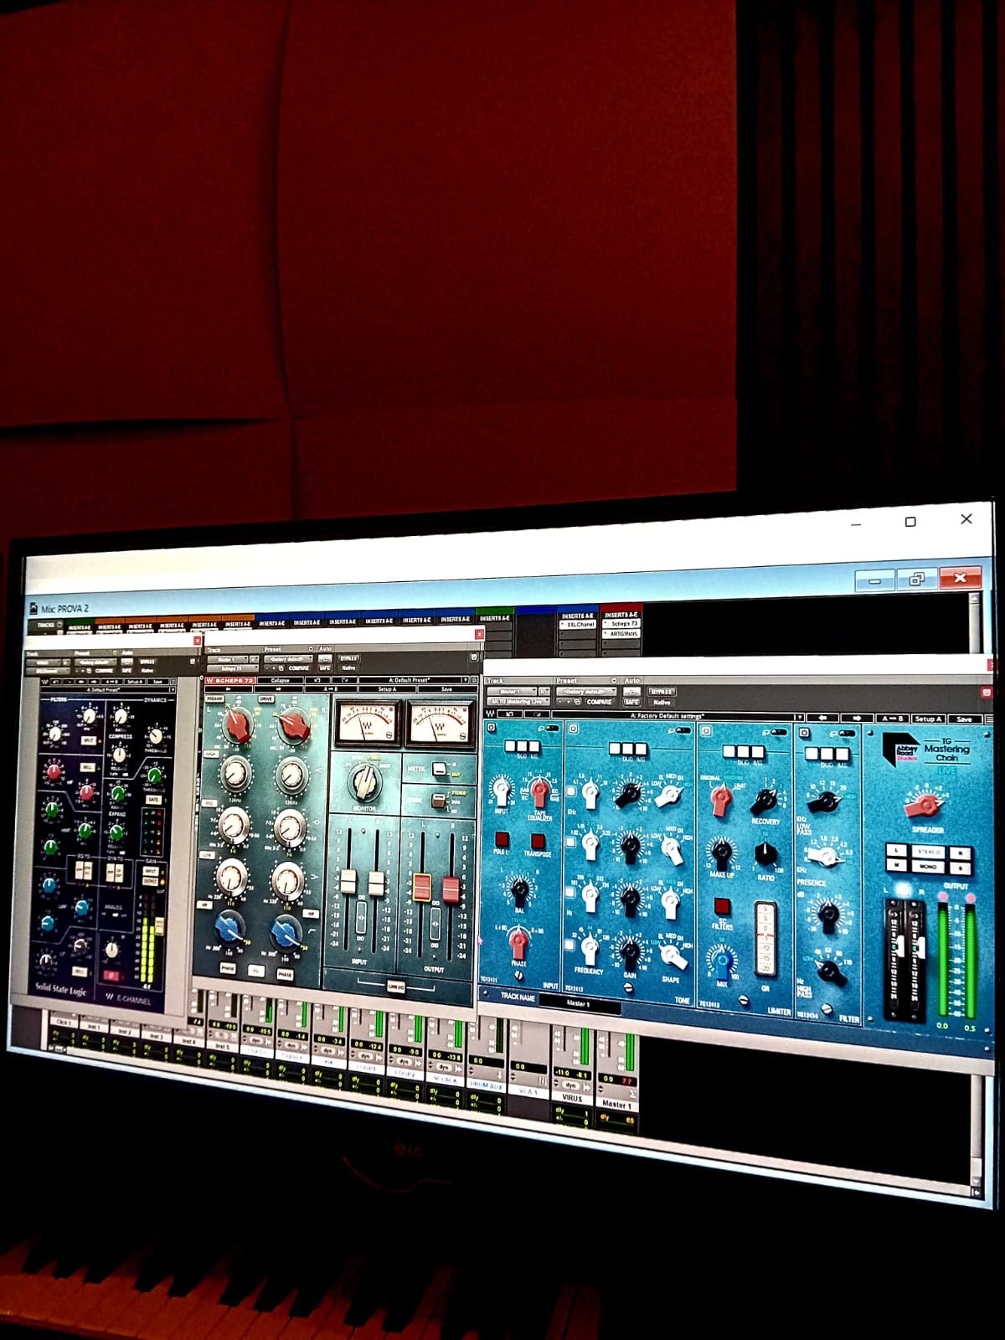This screenshot has height=1340, width=1005.
Task: Click left output red fader in Scheps 73
Action: point(422,887)
